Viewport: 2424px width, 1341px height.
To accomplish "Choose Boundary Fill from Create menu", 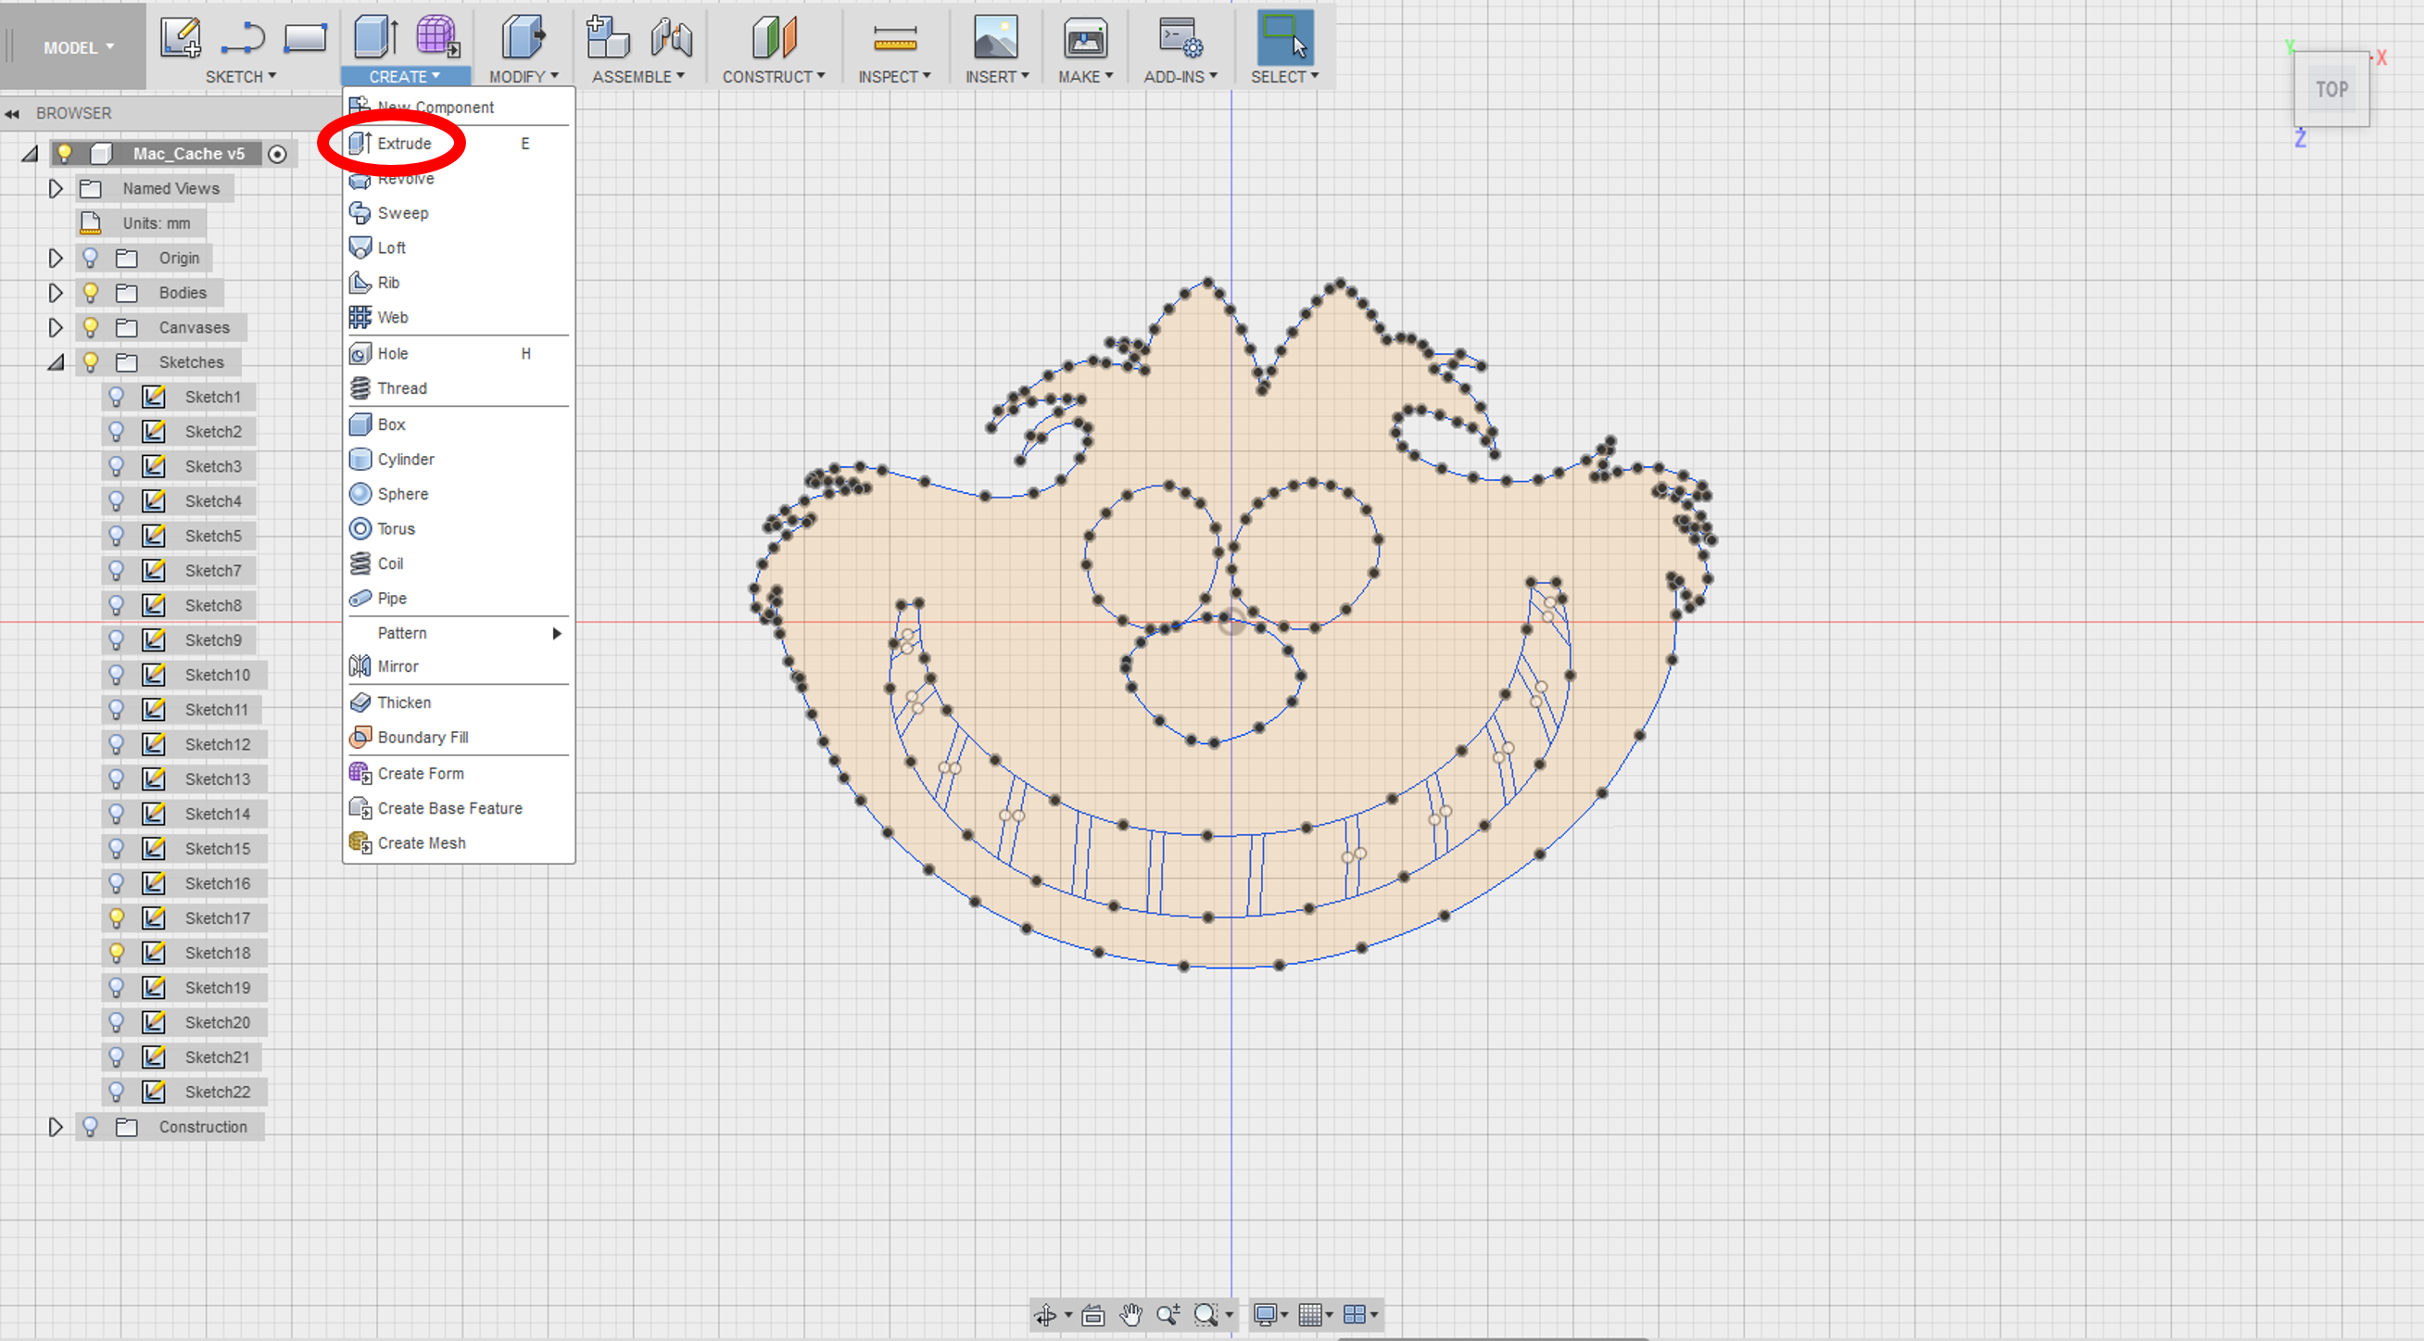I will tap(459, 738).
